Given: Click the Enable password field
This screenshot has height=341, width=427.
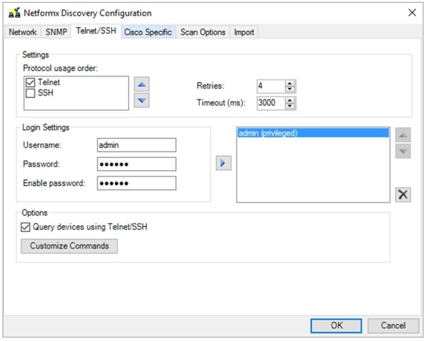Looking at the screenshot, I should [x=137, y=183].
